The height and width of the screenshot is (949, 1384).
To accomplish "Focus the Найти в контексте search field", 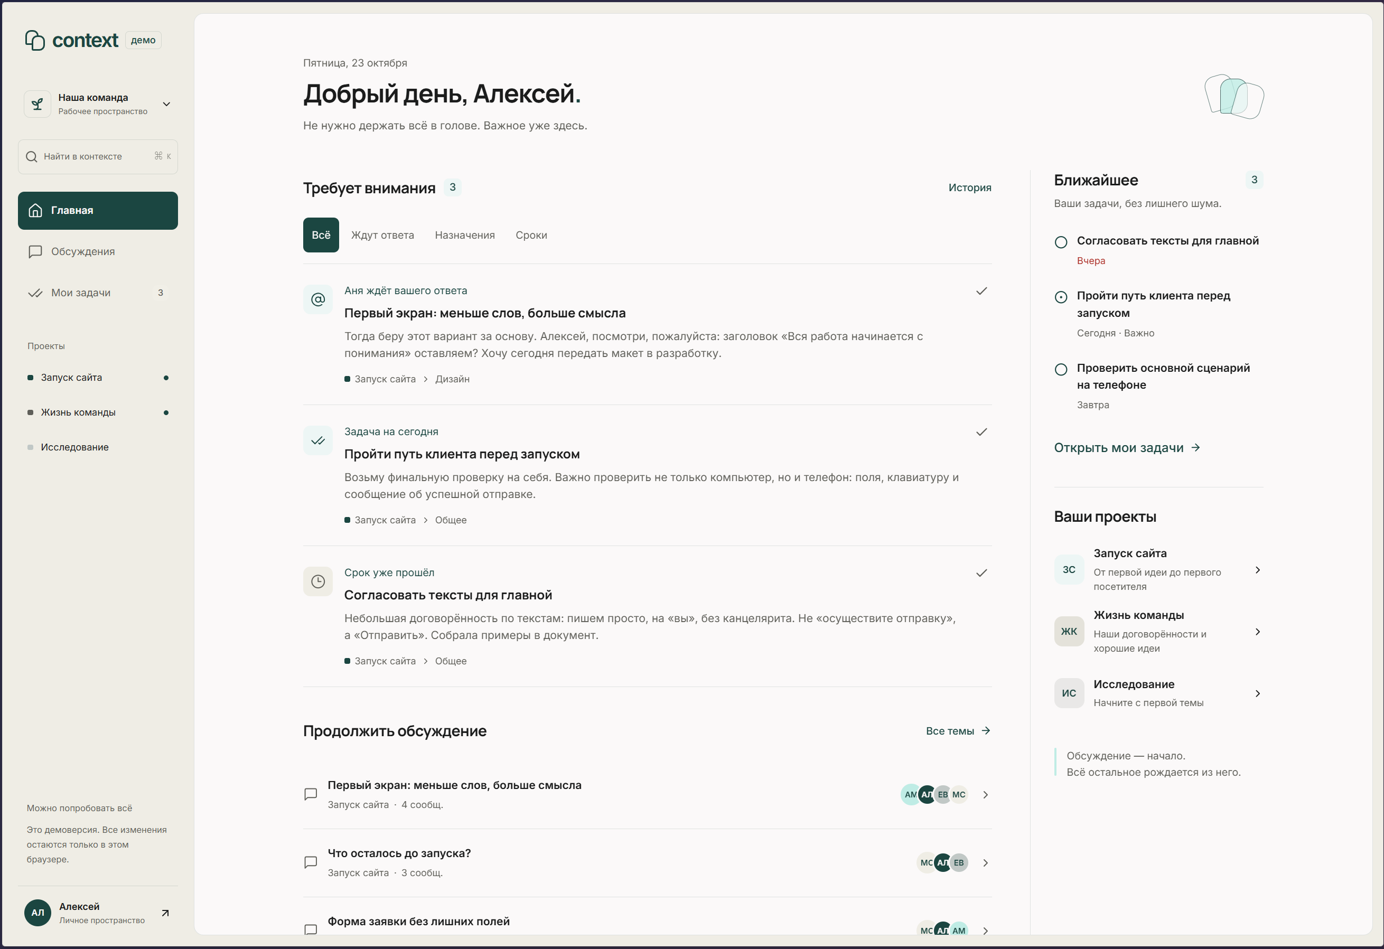I will click(98, 156).
